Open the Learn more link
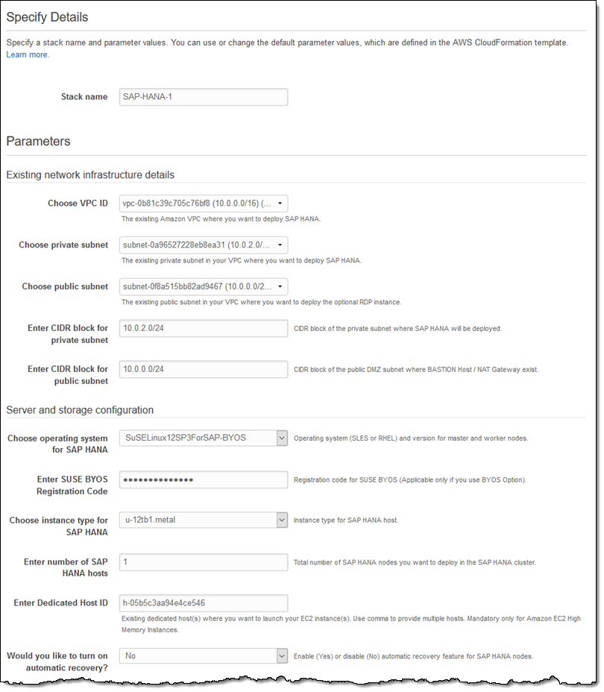 [28, 54]
